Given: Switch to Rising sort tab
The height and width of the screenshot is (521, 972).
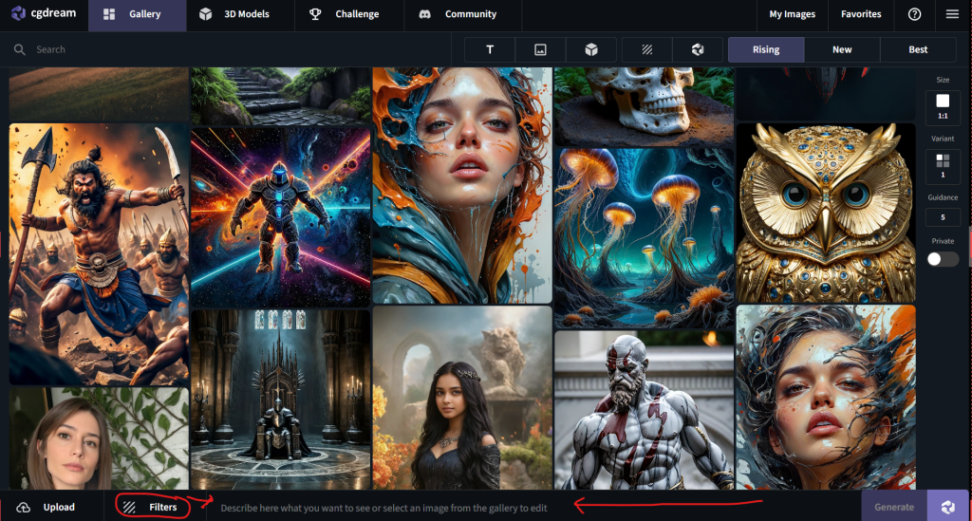Looking at the screenshot, I should [x=766, y=49].
